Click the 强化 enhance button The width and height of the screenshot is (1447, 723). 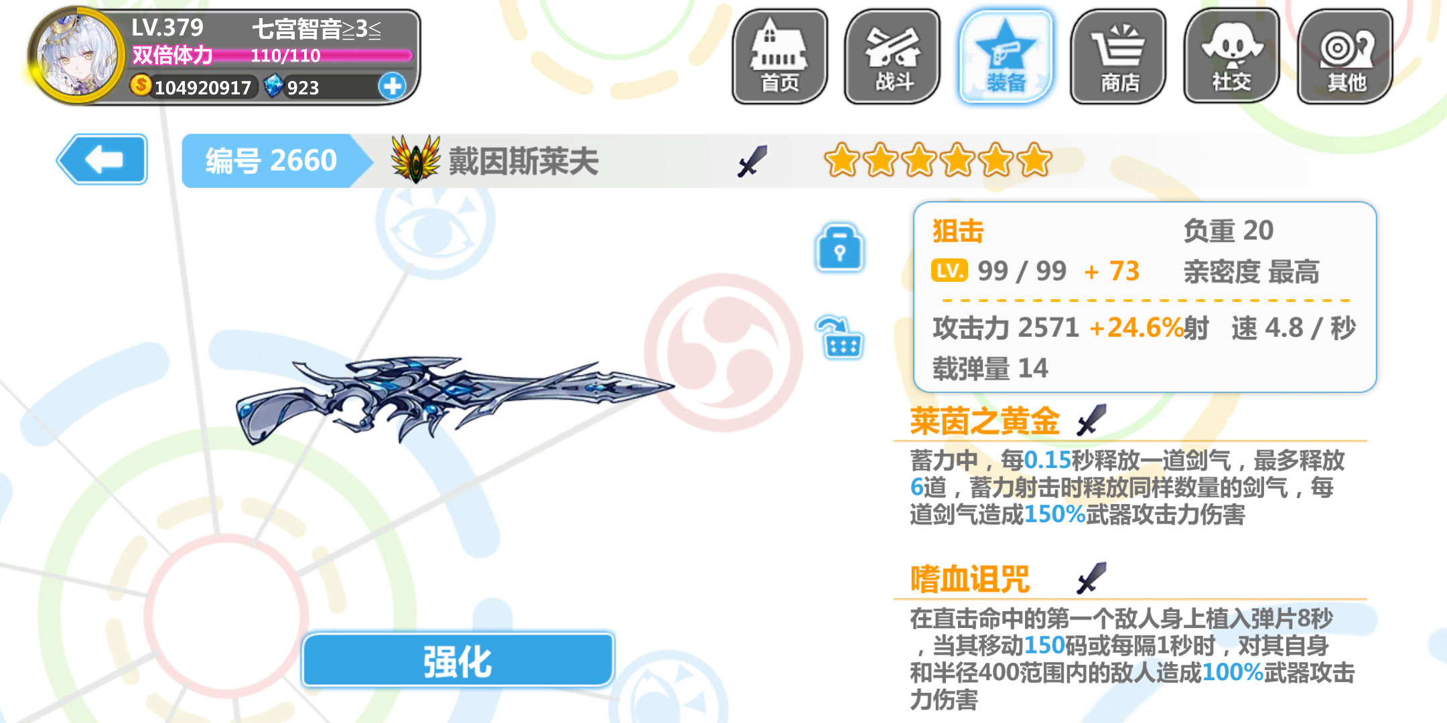pos(458,661)
